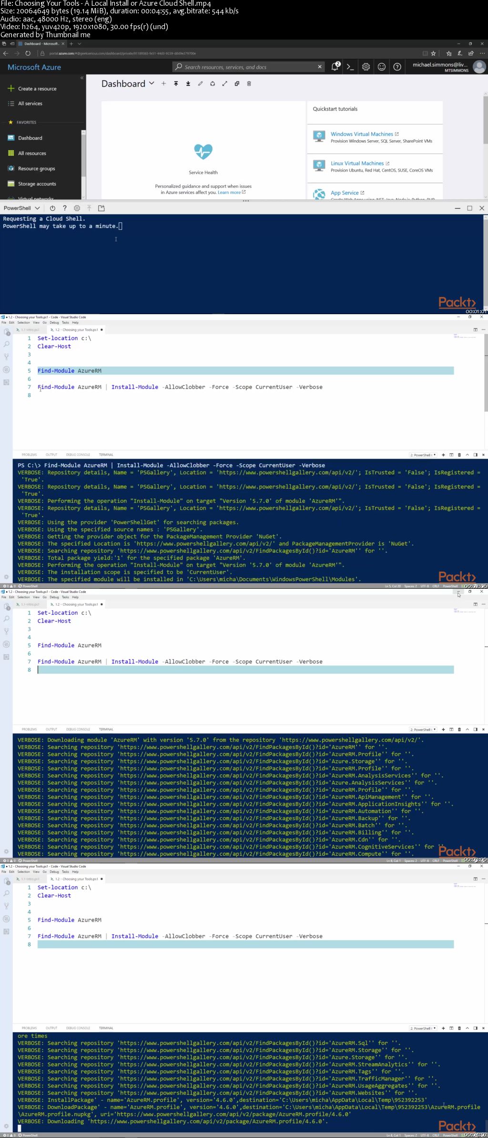Expand the Dashboard title dropdown
Image resolution: width=488 pixels, height=1138 pixels.
tap(152, 83)
